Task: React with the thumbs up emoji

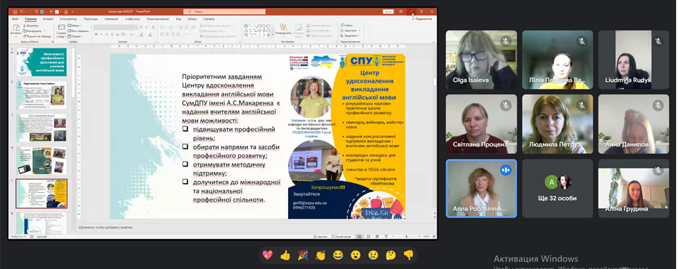Action: click(x=285, y=255)
